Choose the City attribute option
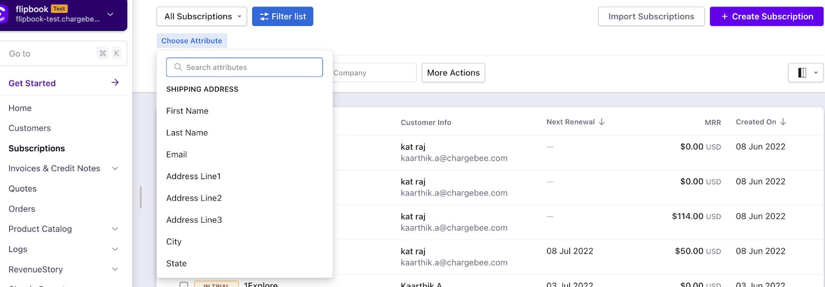Screen dimensions: 825x287 point(174,242)
